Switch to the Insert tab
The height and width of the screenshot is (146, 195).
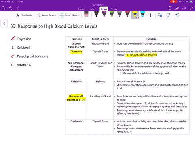(93, 9)
